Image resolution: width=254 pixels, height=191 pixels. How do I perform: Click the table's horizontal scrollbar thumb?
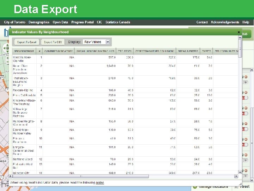click(x=81, y=176)
